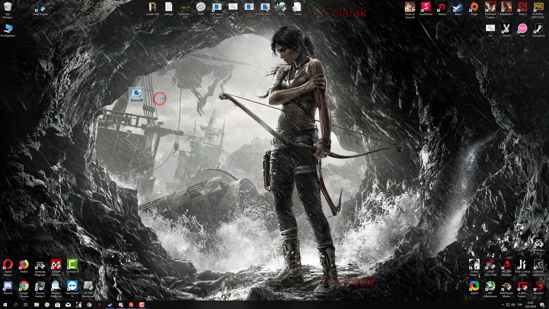Screen dimensions: 549x309
Task: Select the Hr6s1X9m executable icon
Action: pyautogui.click(x=265, y=9)
